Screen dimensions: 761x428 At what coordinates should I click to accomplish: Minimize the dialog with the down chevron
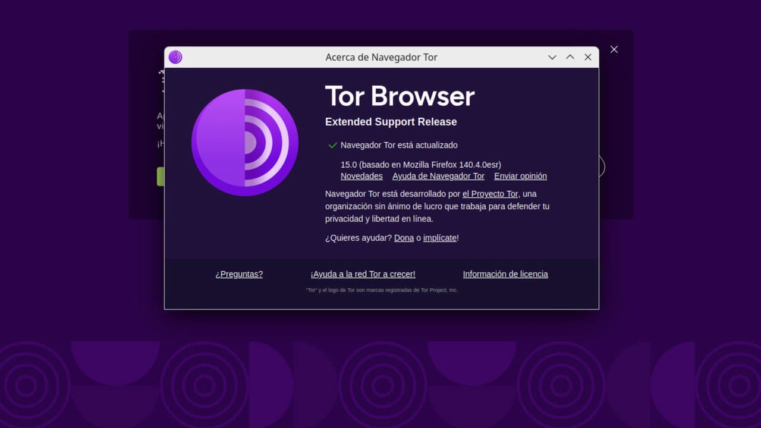pos(552,57)
